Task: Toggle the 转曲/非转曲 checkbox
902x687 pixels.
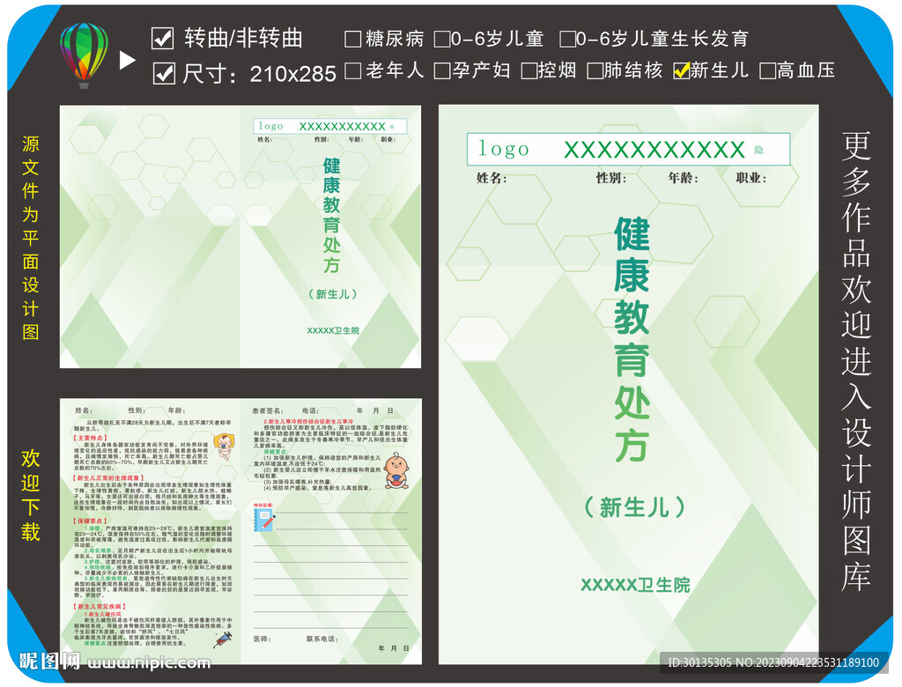Action: point(163,38)
